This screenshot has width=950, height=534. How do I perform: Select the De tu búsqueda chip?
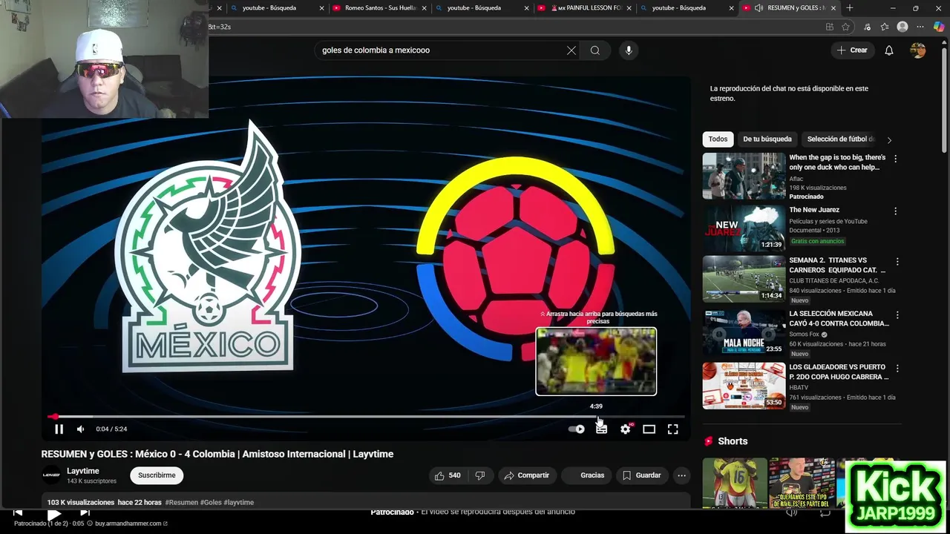[767, 139]
